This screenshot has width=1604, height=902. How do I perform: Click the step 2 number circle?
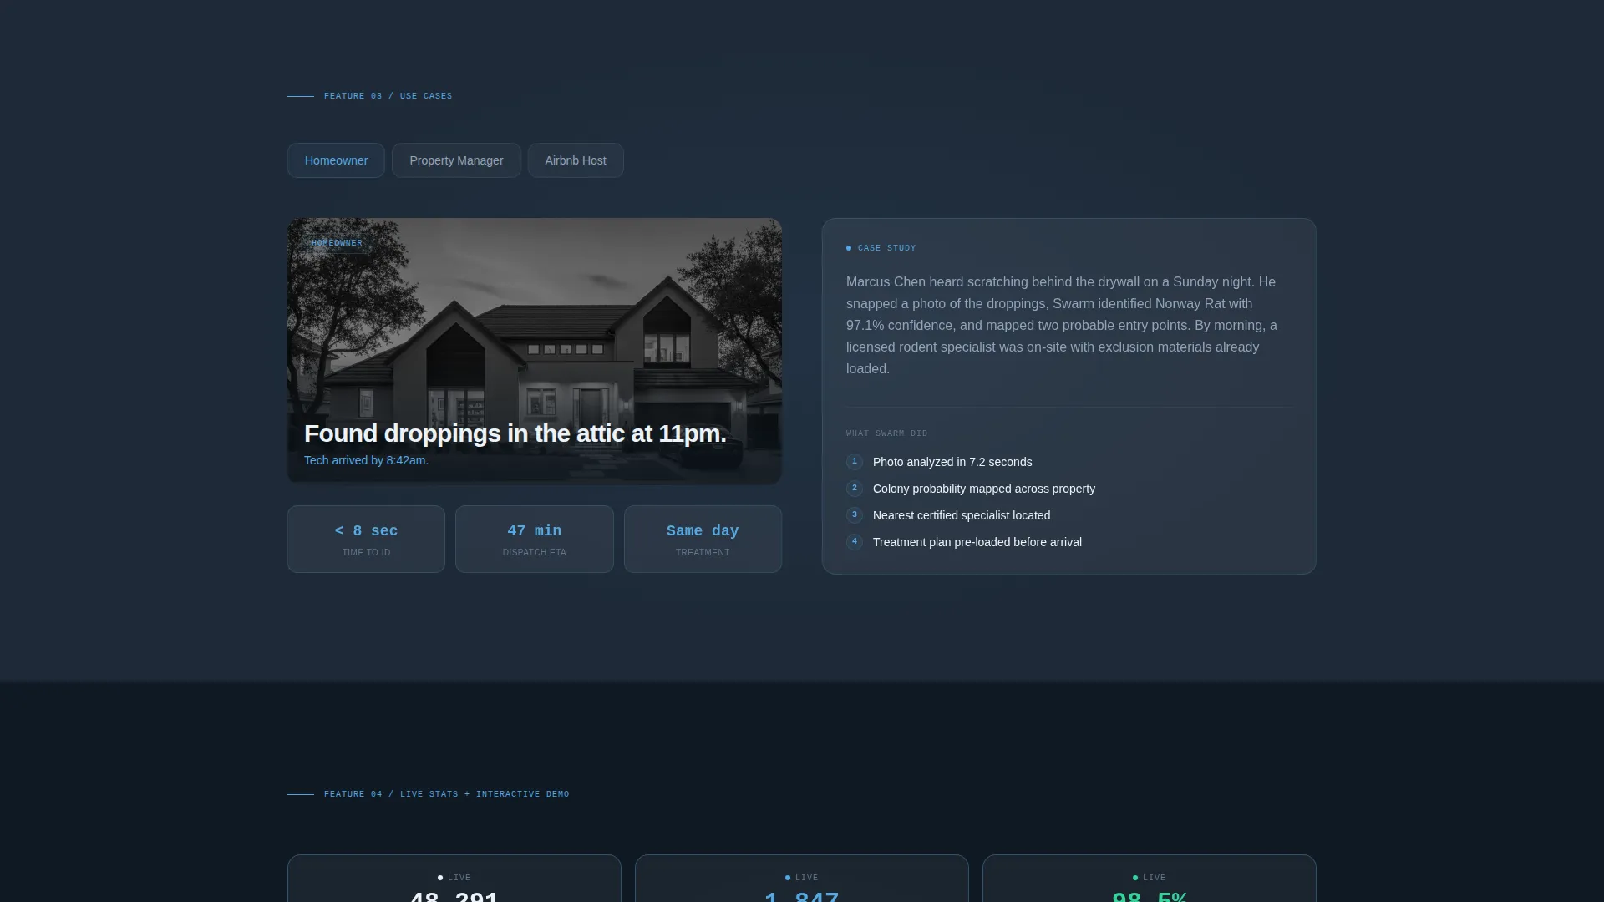[855, 489]
